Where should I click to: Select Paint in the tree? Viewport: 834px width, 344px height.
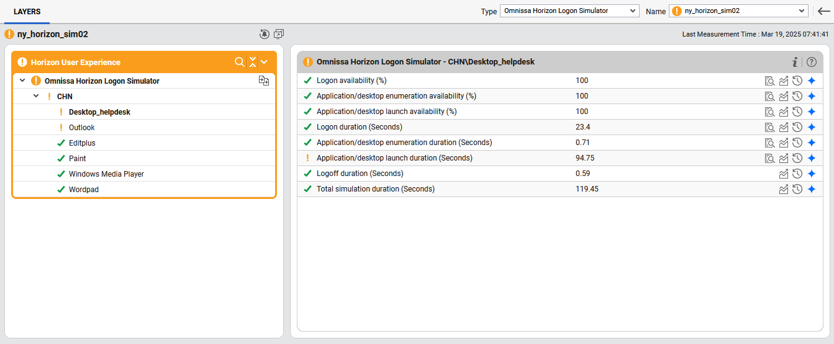point(78,159)
